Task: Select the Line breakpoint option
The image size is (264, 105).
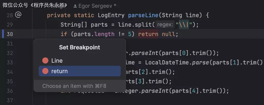Action: (57, 61)
